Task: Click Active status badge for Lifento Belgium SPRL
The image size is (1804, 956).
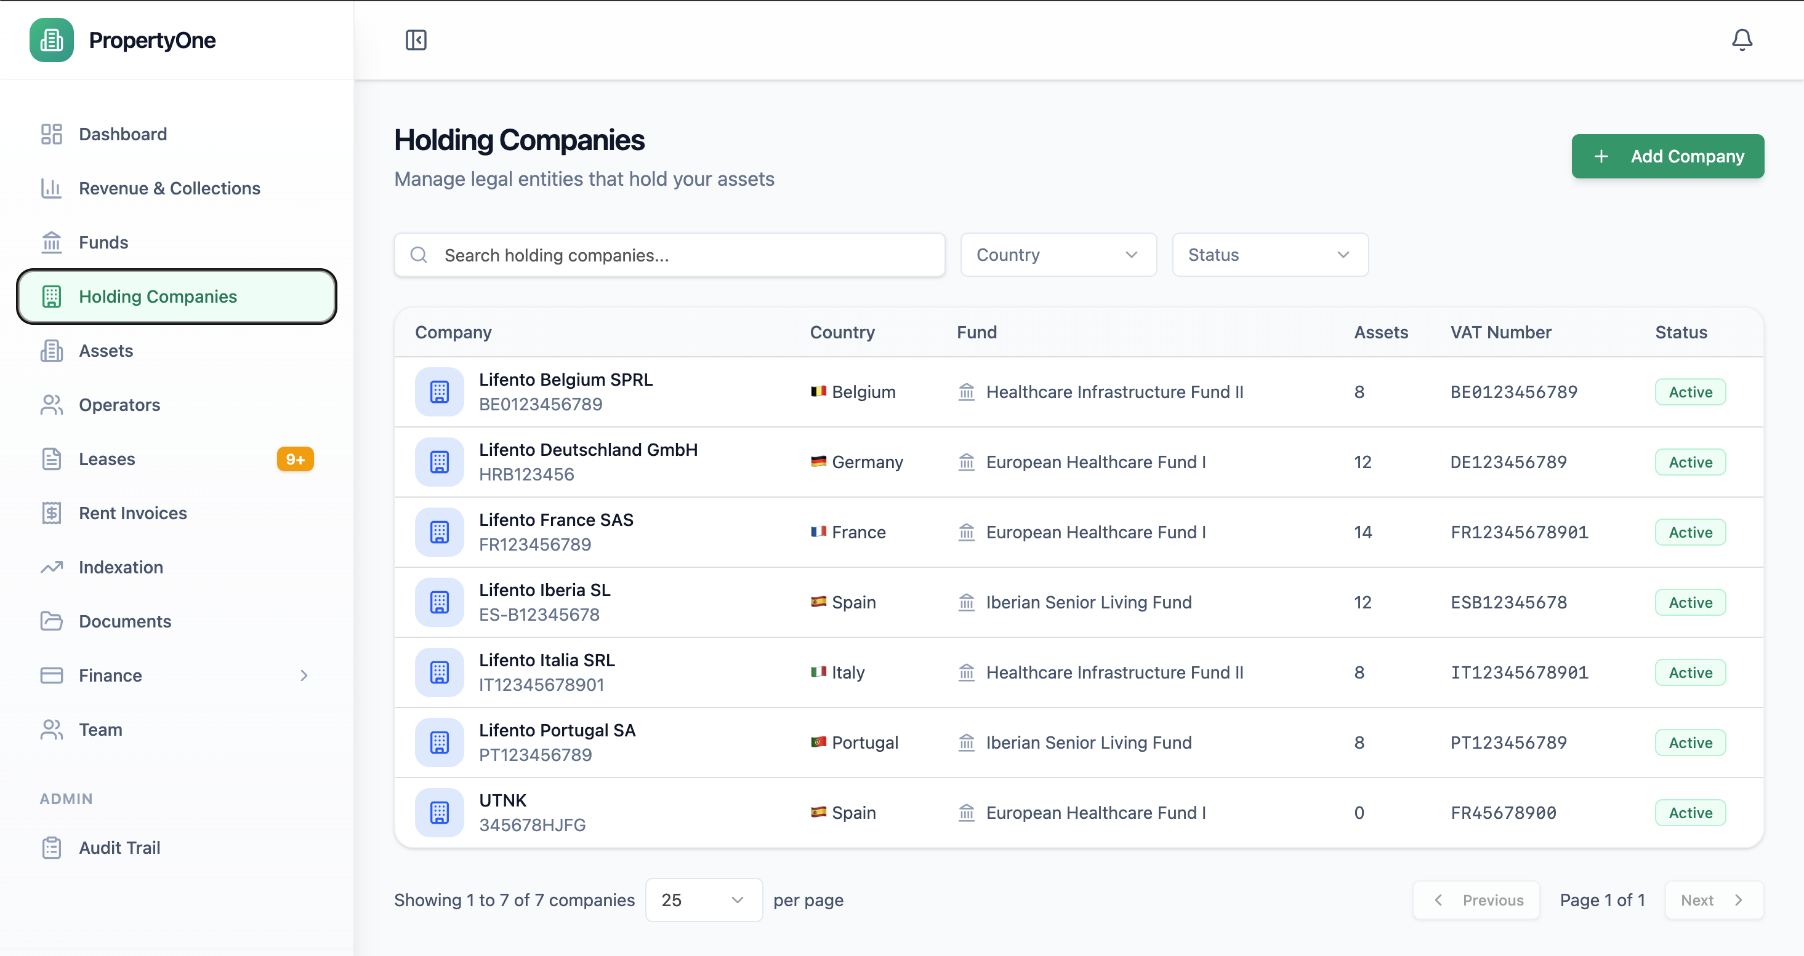Action: click(1690, 392)
